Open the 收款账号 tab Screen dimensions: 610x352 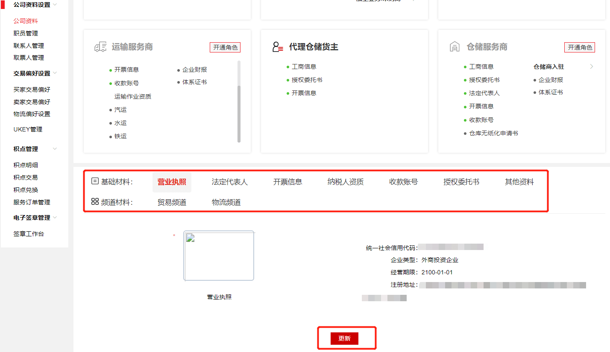pyautogui.click(x=403, y=182)
